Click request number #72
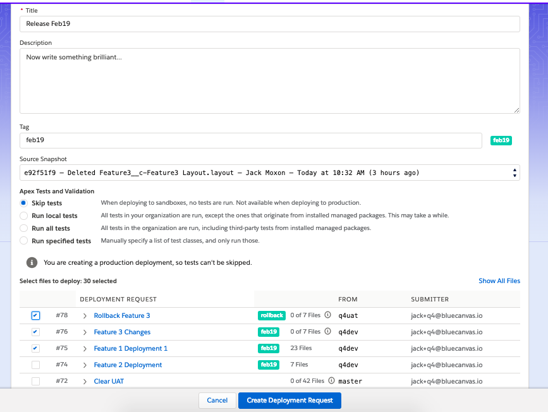548x412 pixels. click(62, 381)
